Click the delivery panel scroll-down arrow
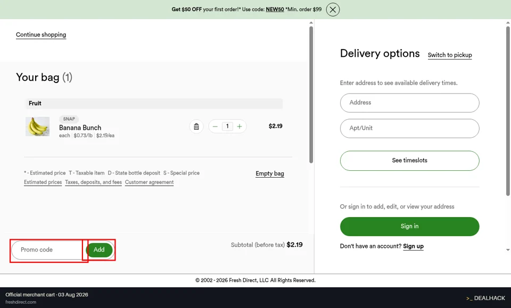511x308 pixels. tap(508, 250)
